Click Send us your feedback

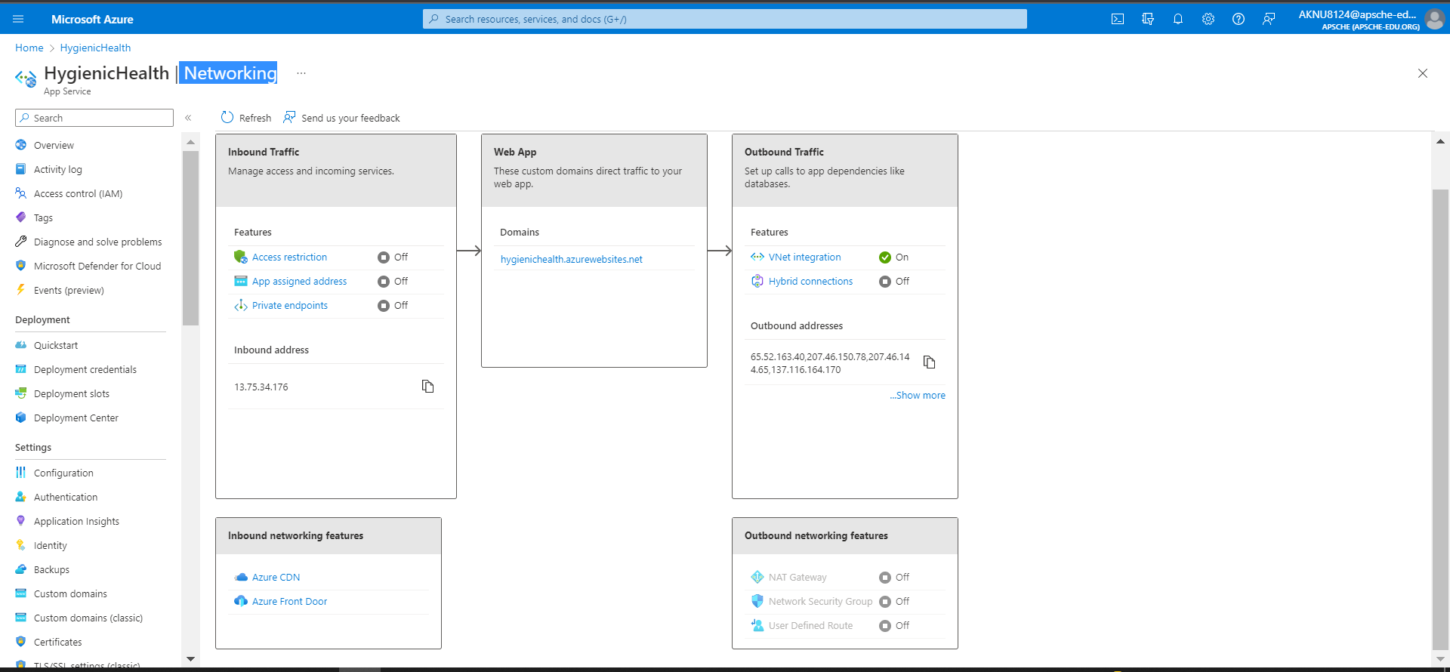coord(342,118)
